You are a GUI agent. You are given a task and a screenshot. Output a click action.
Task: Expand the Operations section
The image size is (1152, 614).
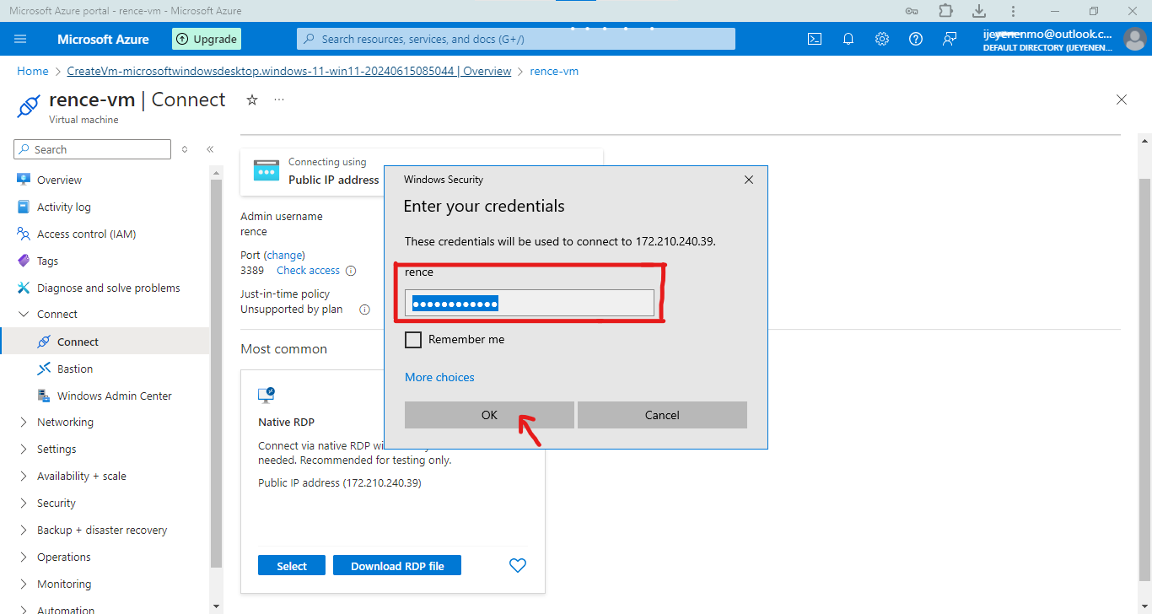click(24, 557)
